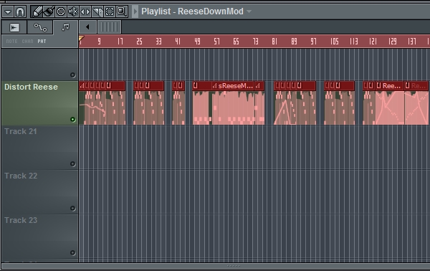The image size is (430, 271).
Task: Toggle the Track 22 mute LED
Action: point(72,208)
